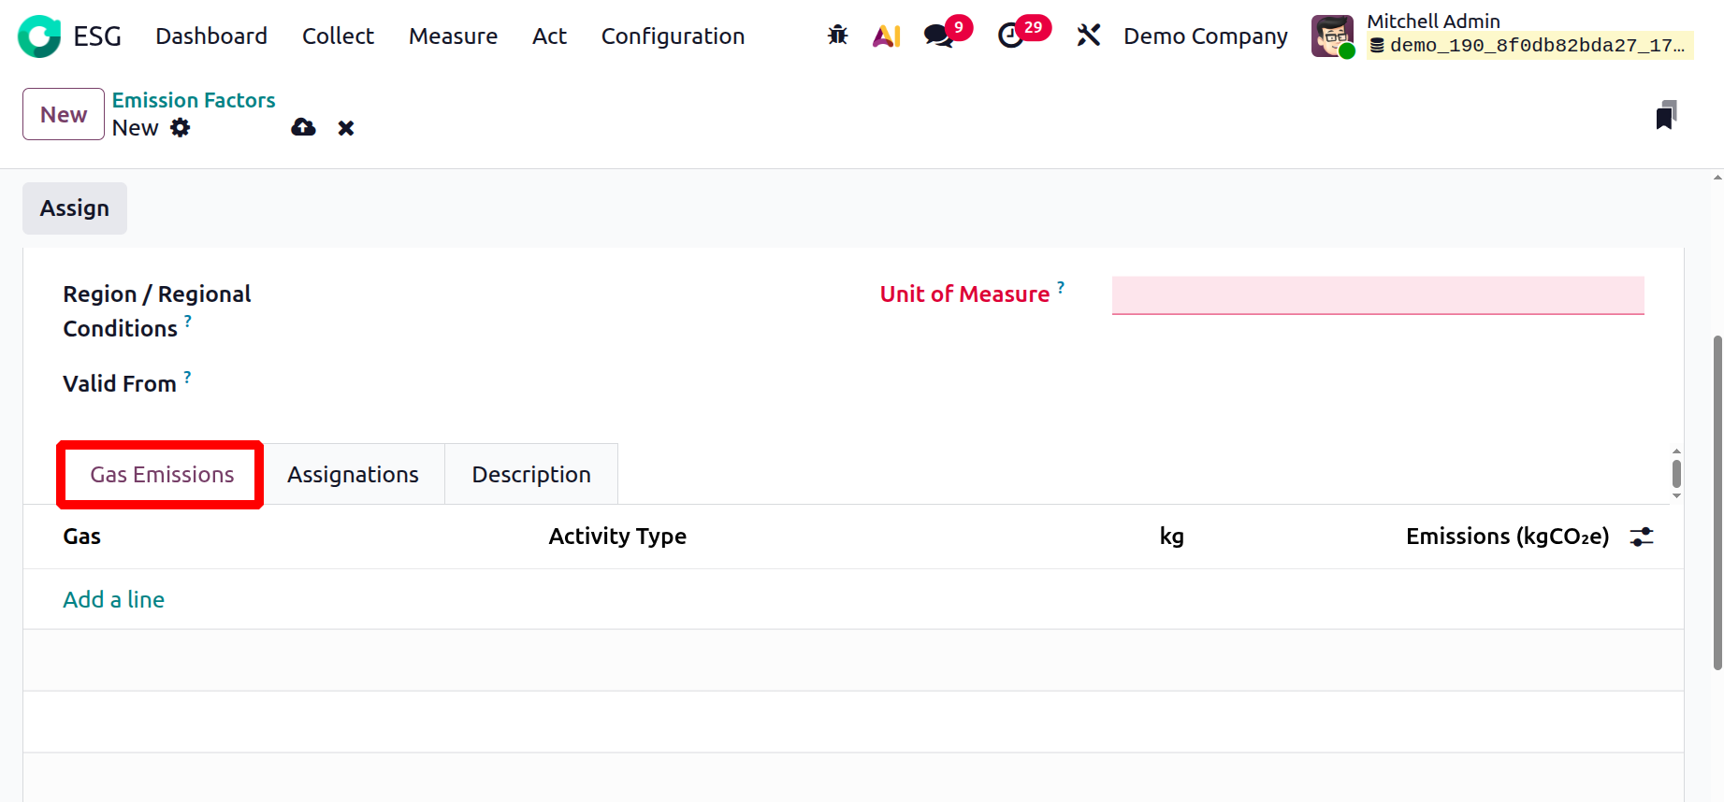Click the bookmark icon at top right
Viewport: 1724px width, 802px height.
1665,115
